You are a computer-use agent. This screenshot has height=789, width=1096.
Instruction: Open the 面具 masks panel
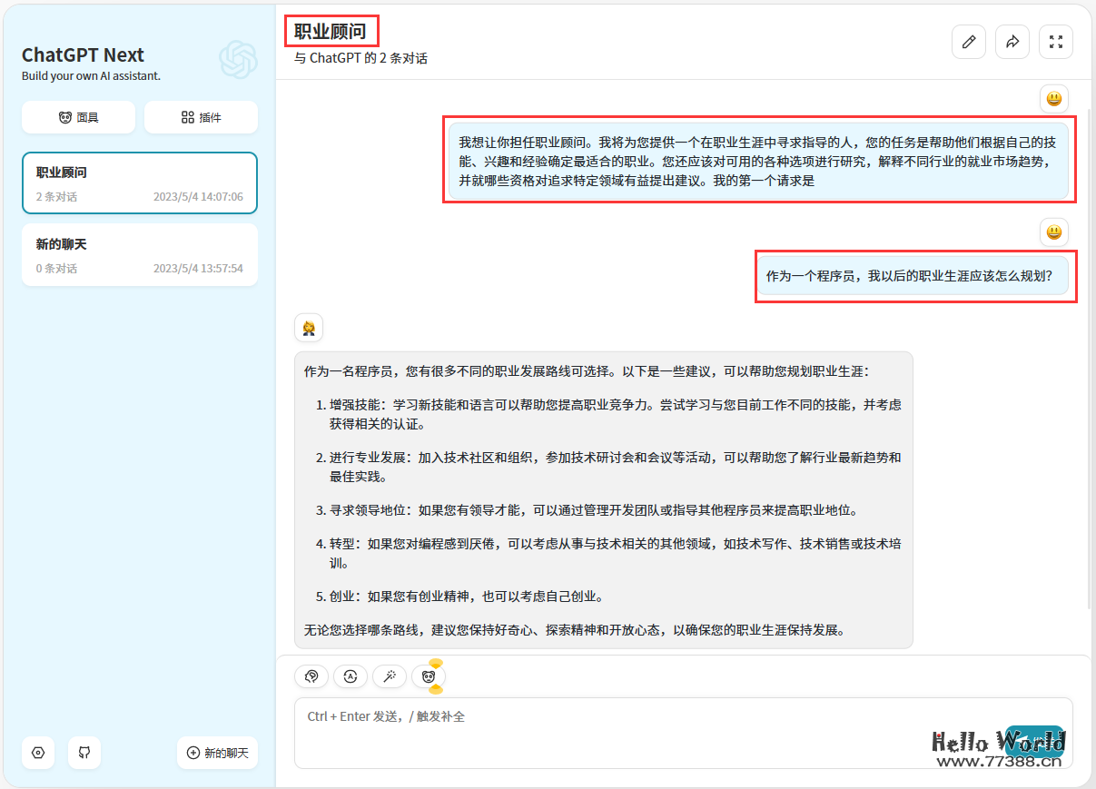pyautogui.click(x=78, y=117)
